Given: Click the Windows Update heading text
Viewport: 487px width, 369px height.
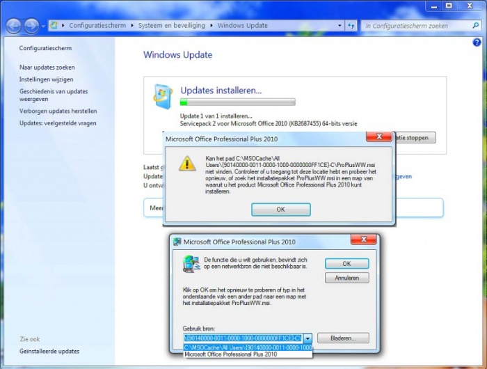Looking at the screenshot, I should (x=177, y=55).
